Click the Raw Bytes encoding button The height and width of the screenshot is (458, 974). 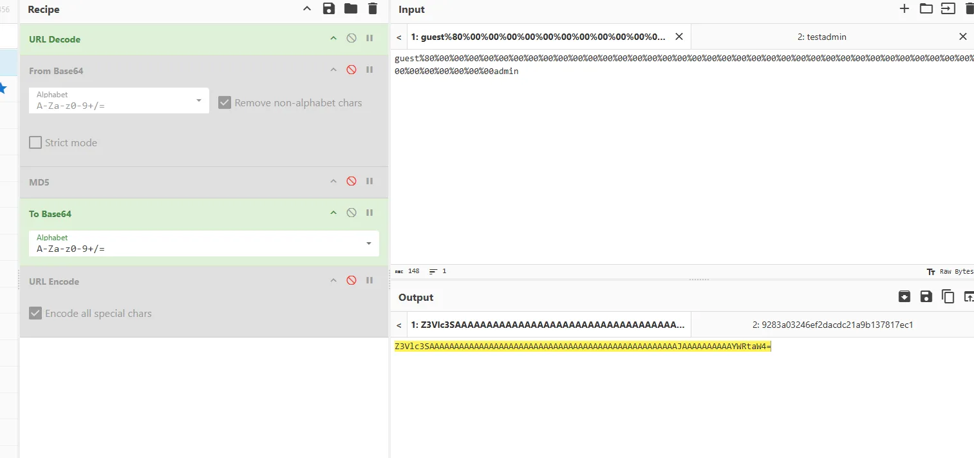pyautogui.click(x=950, y=272)
